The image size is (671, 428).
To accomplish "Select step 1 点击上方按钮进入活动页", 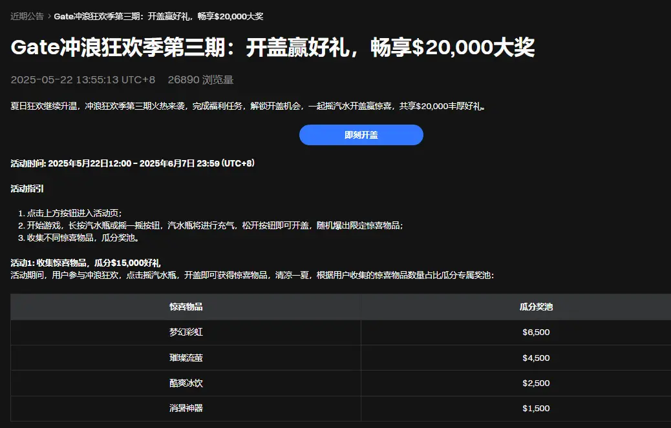I will pos(70,213).
